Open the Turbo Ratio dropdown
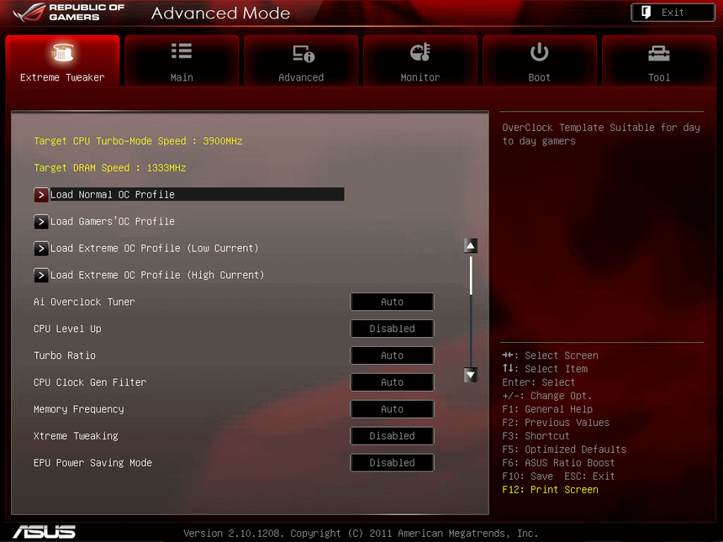The height and width of the screenshot is (542, 723). tap(392, 355)
